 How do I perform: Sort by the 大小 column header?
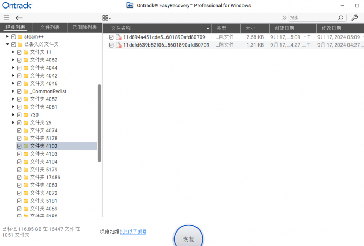[x=255, y=28]
